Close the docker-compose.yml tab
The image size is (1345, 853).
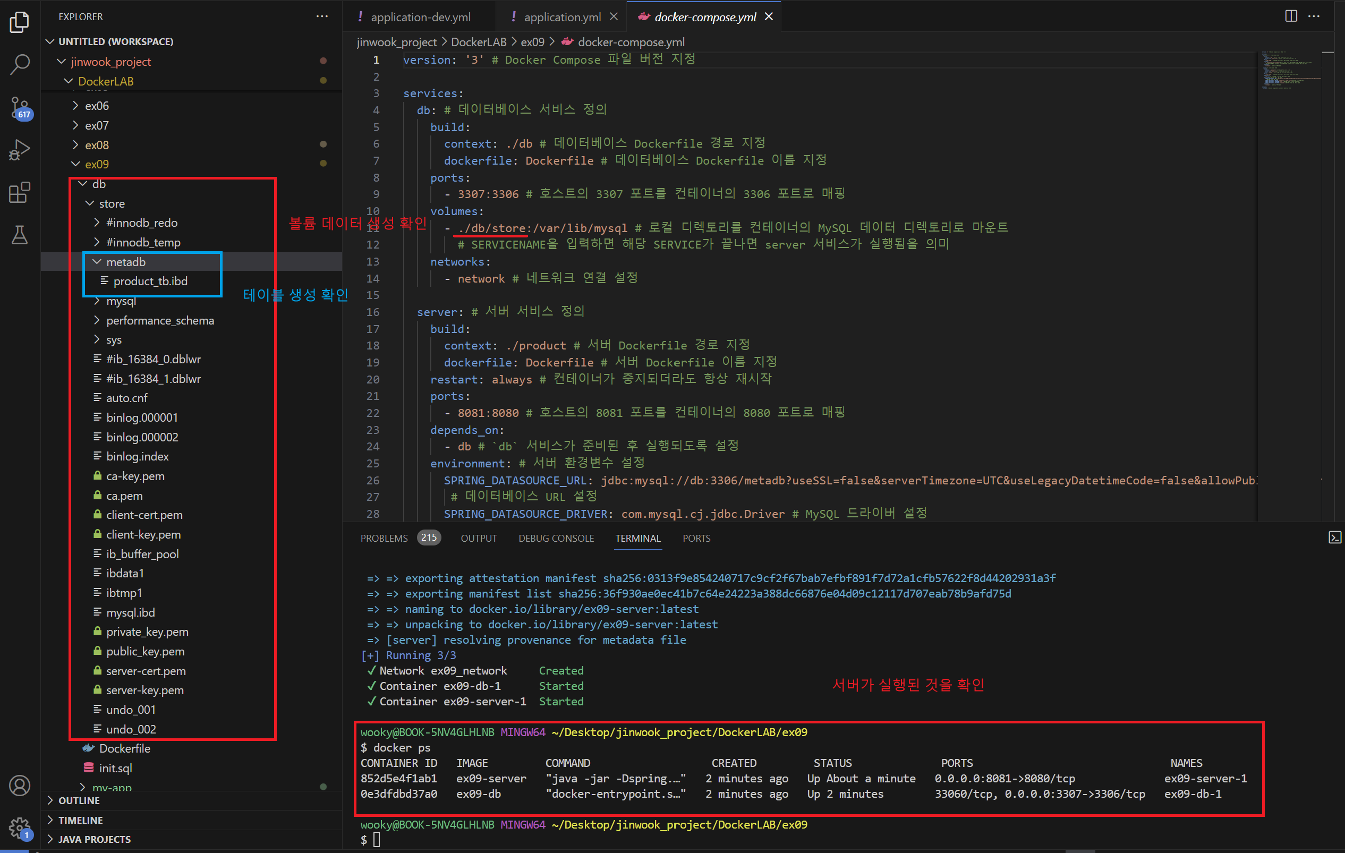769,17
